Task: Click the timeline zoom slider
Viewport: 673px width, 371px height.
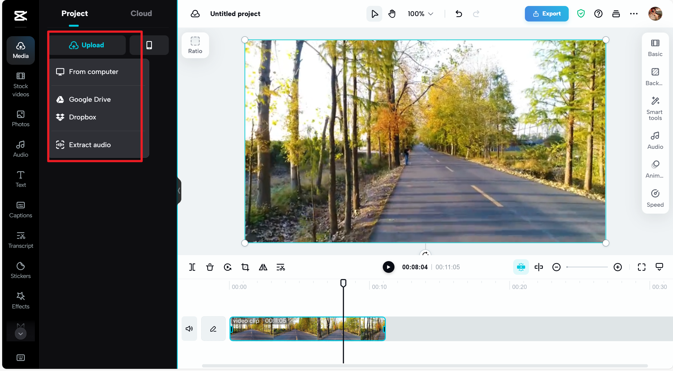Action: click(587, 267)
